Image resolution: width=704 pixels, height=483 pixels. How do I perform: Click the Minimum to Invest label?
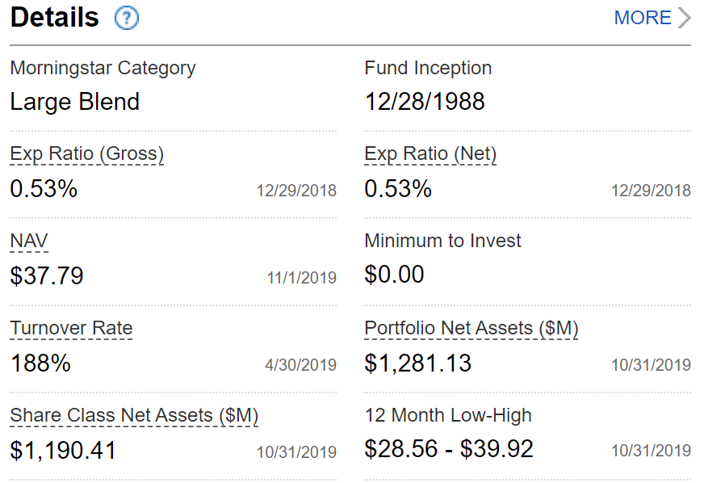coord(442,241)
